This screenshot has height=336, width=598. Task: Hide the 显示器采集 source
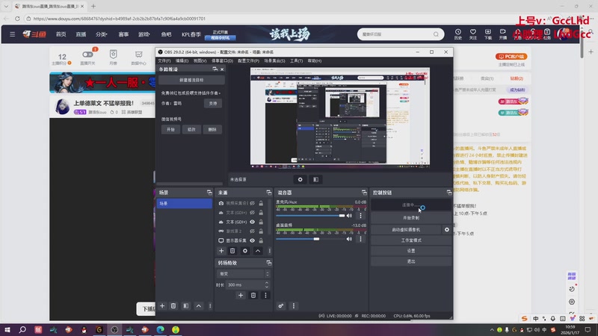coord(252,240)
